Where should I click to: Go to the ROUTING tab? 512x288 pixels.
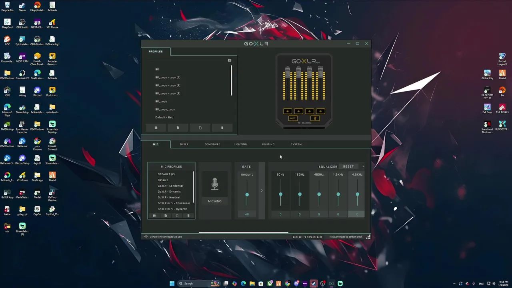(268, 144)
